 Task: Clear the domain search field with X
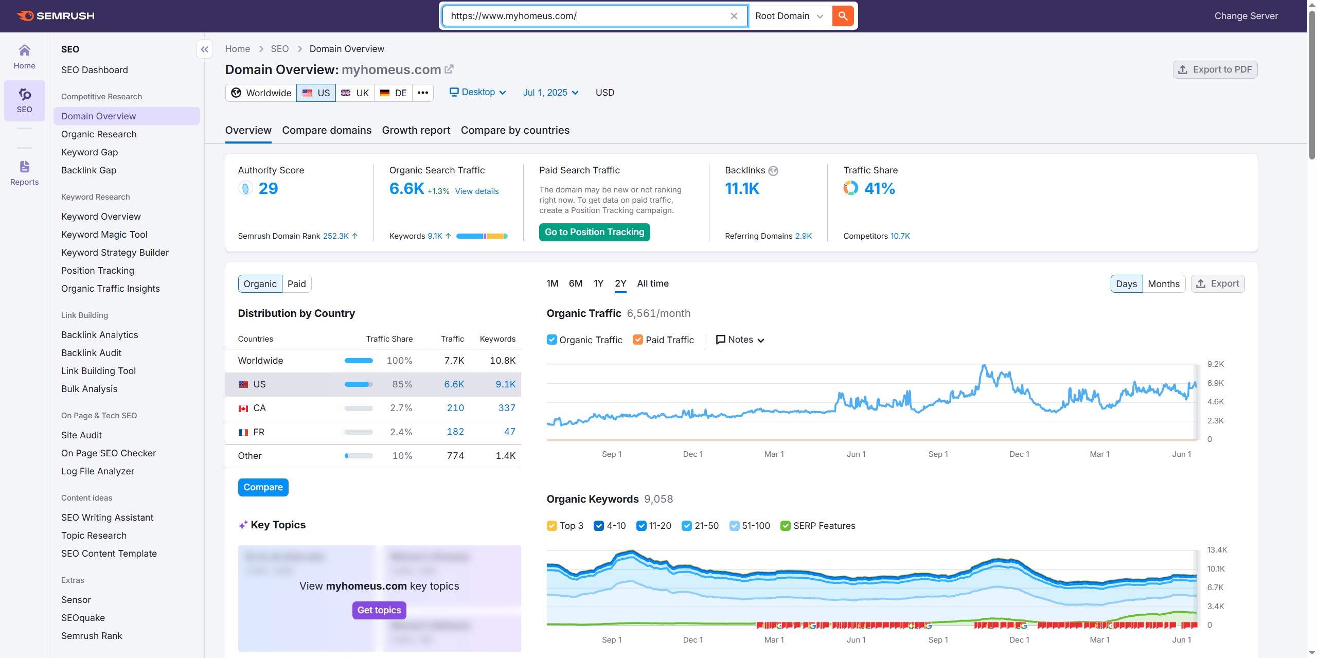(734, 16)
